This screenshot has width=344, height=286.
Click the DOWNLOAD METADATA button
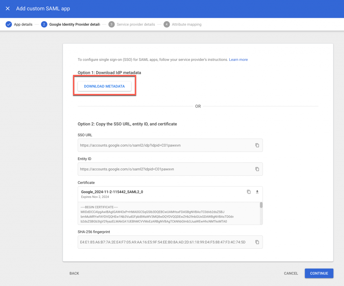point(104,86)
